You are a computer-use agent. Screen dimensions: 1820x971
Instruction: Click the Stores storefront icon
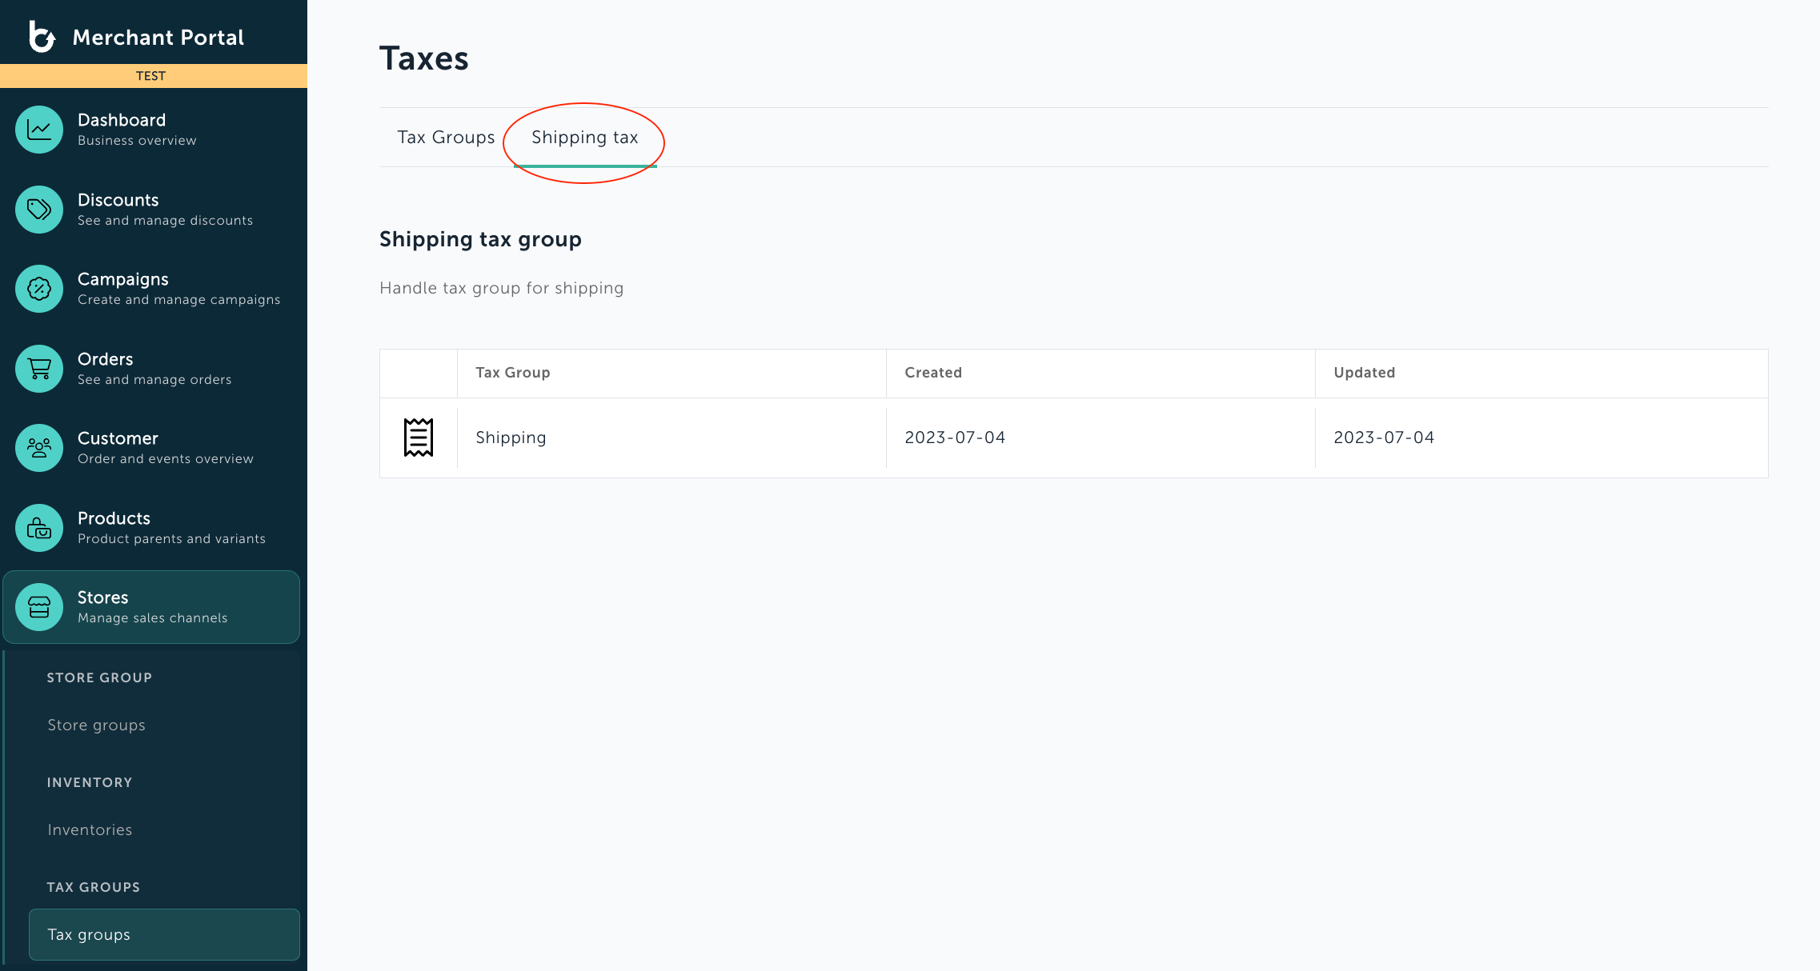point(39,607)
